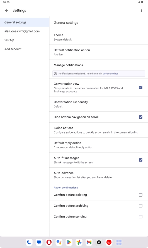
Task: Enable Confirm before deleting checkbox
Action: 140,195
